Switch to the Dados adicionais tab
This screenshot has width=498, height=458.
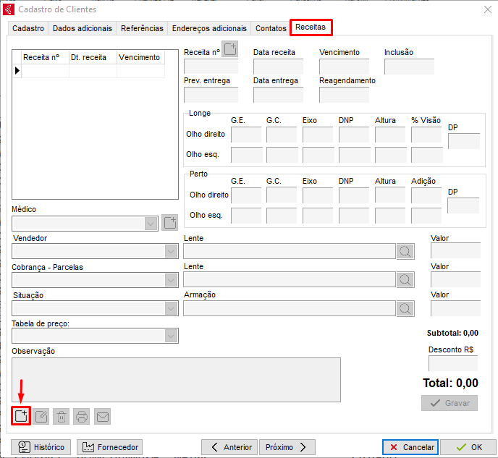coord(83,28)
